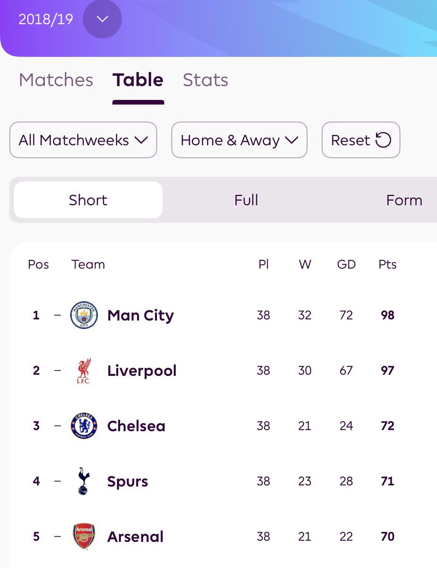Click the Spurs cockerel crest
This screenshot has width=437, height=568.
(x=84, y=481)
